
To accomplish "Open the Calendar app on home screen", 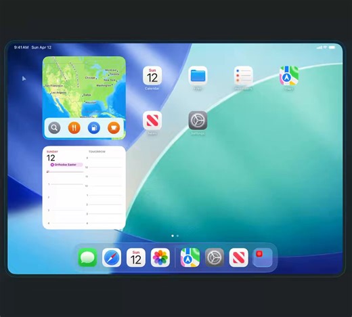I will [152, 76].
